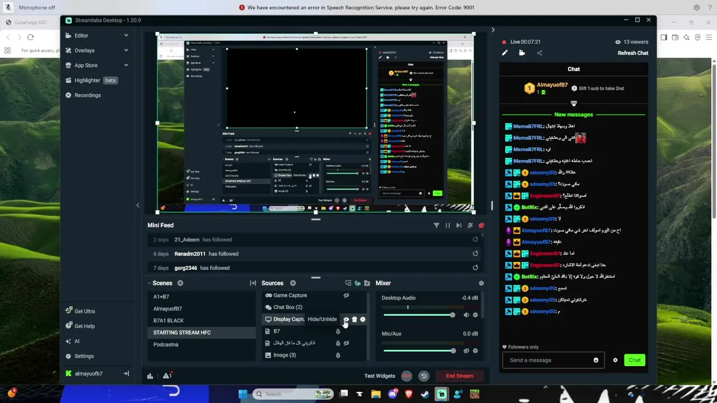Screen dimensions: 717x403
Task: Open notifications warning icon in footer
Action: [x=167, y=376]
